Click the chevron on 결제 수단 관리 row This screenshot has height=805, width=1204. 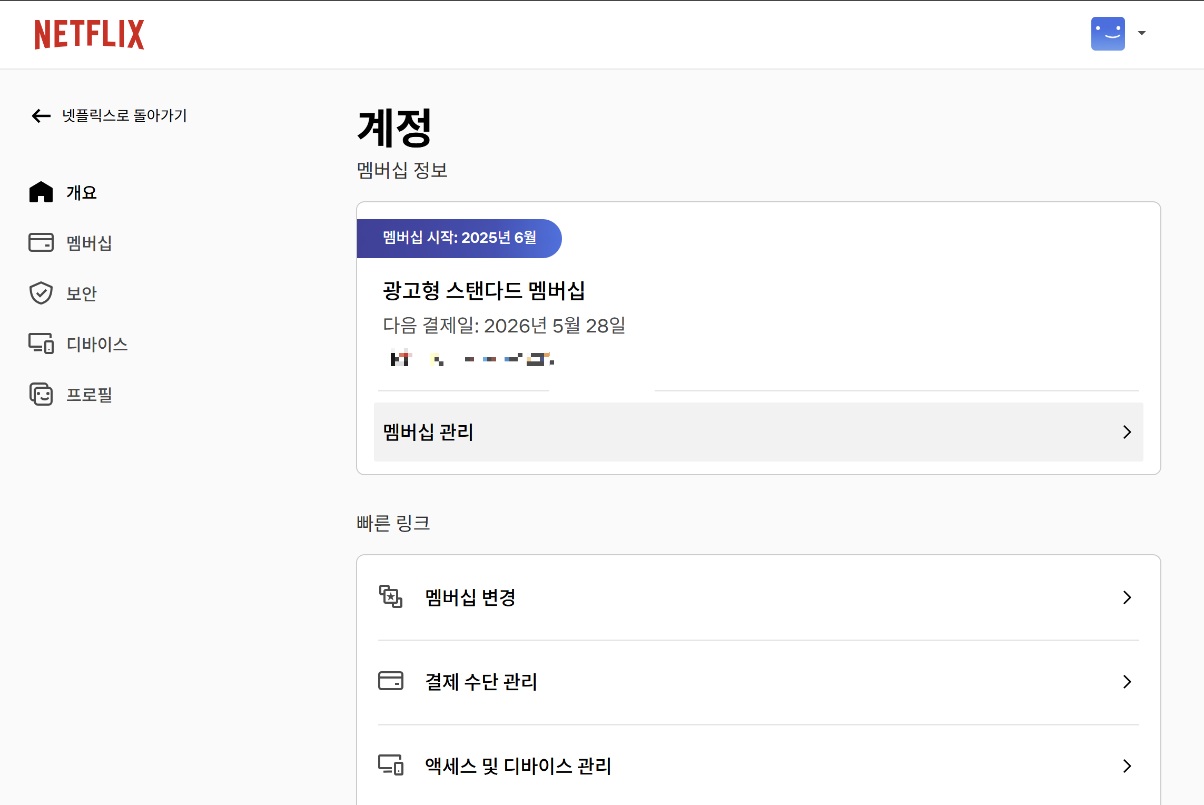(1127, 682)
